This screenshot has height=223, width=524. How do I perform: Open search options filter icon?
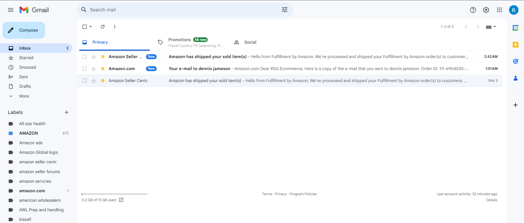(285, 10)
